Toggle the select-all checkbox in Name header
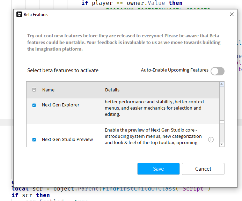Image resolution: width=242 pixels, height=201 pixels. pyautogui.click(x=34, y=90)
